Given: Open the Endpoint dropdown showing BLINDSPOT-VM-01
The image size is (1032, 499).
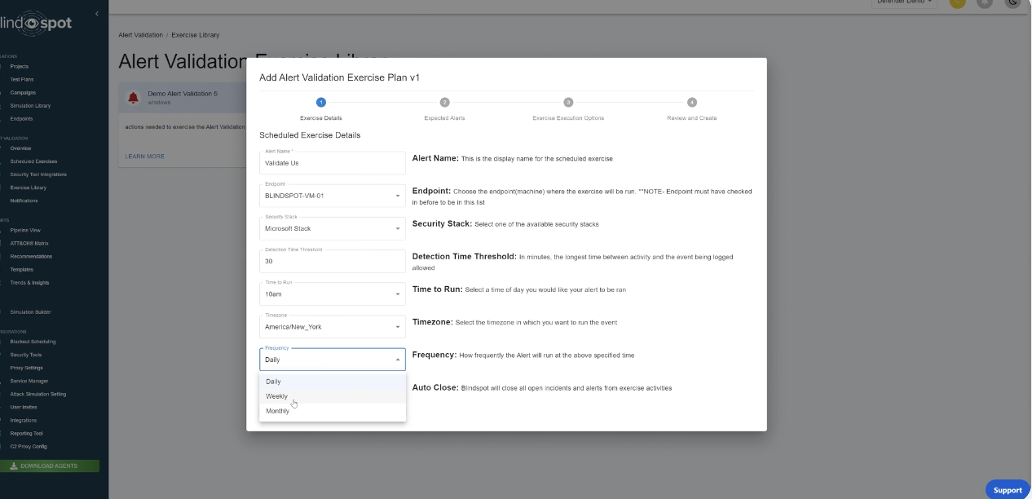Looking at the screenshot, I should coord(332,196).
